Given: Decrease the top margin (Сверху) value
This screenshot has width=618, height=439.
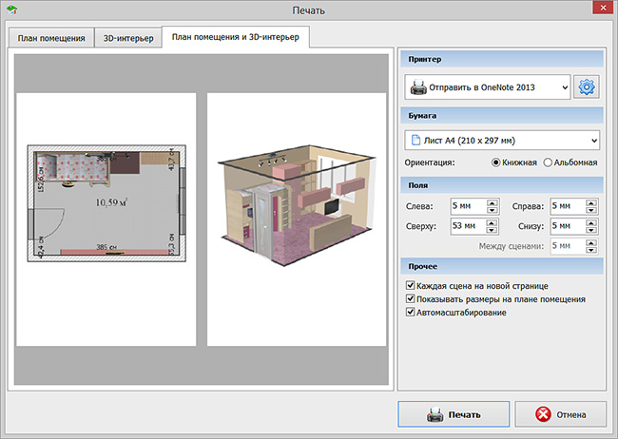Looking at the screenshot, I should point(492,230).
